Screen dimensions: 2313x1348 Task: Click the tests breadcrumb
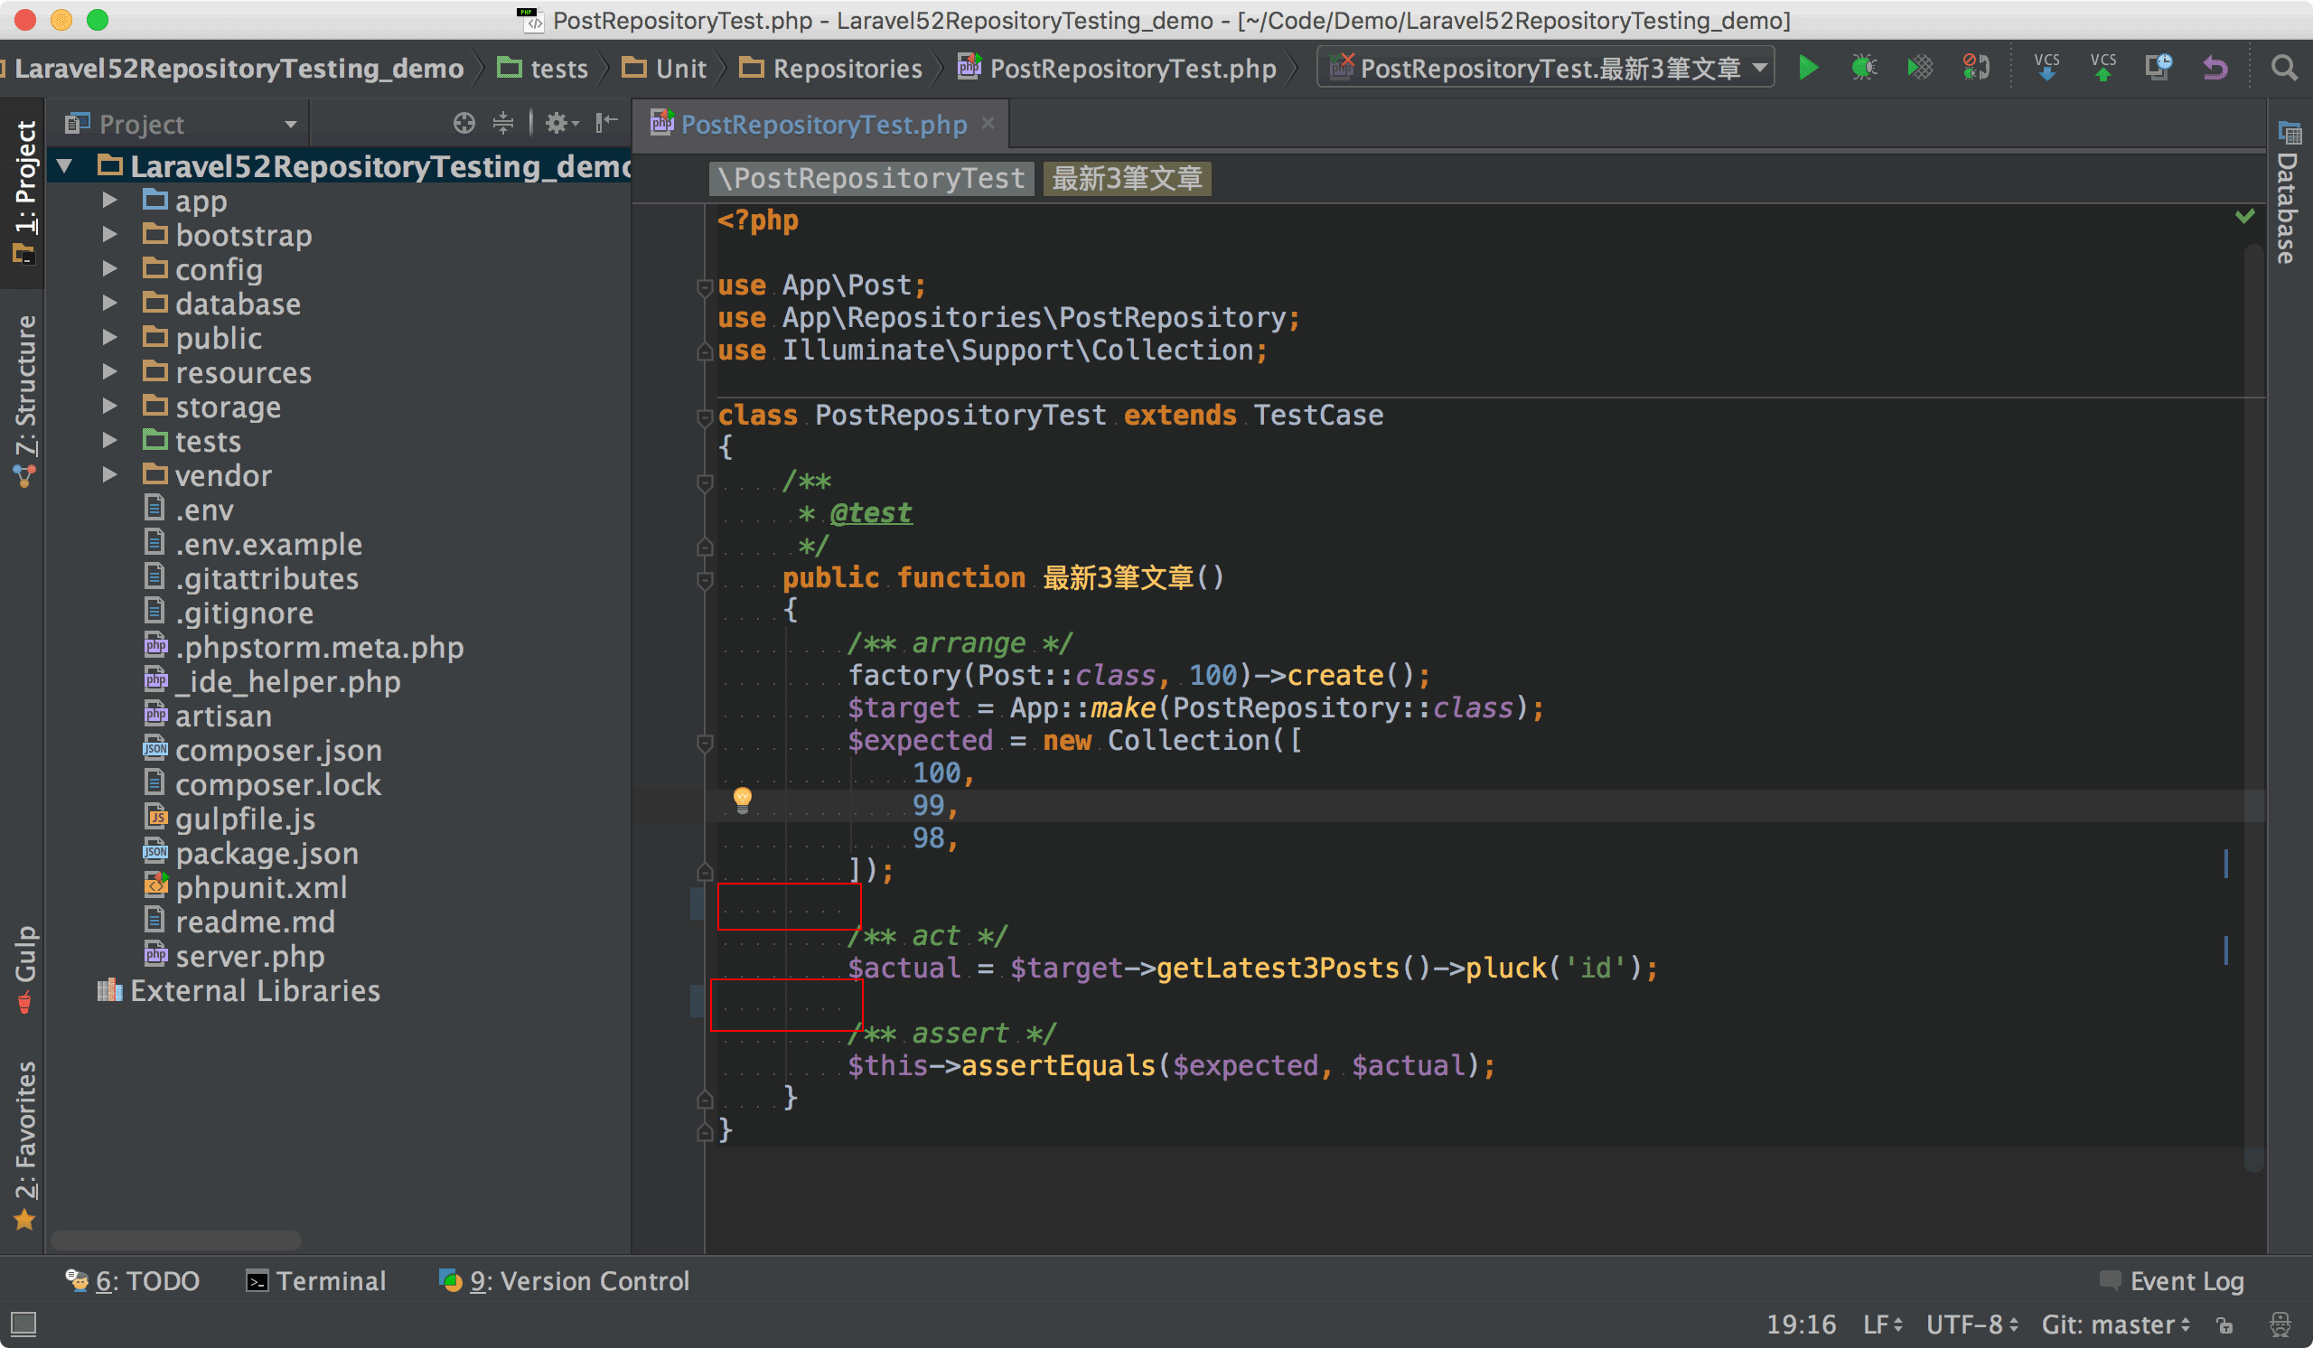(542, 68)
